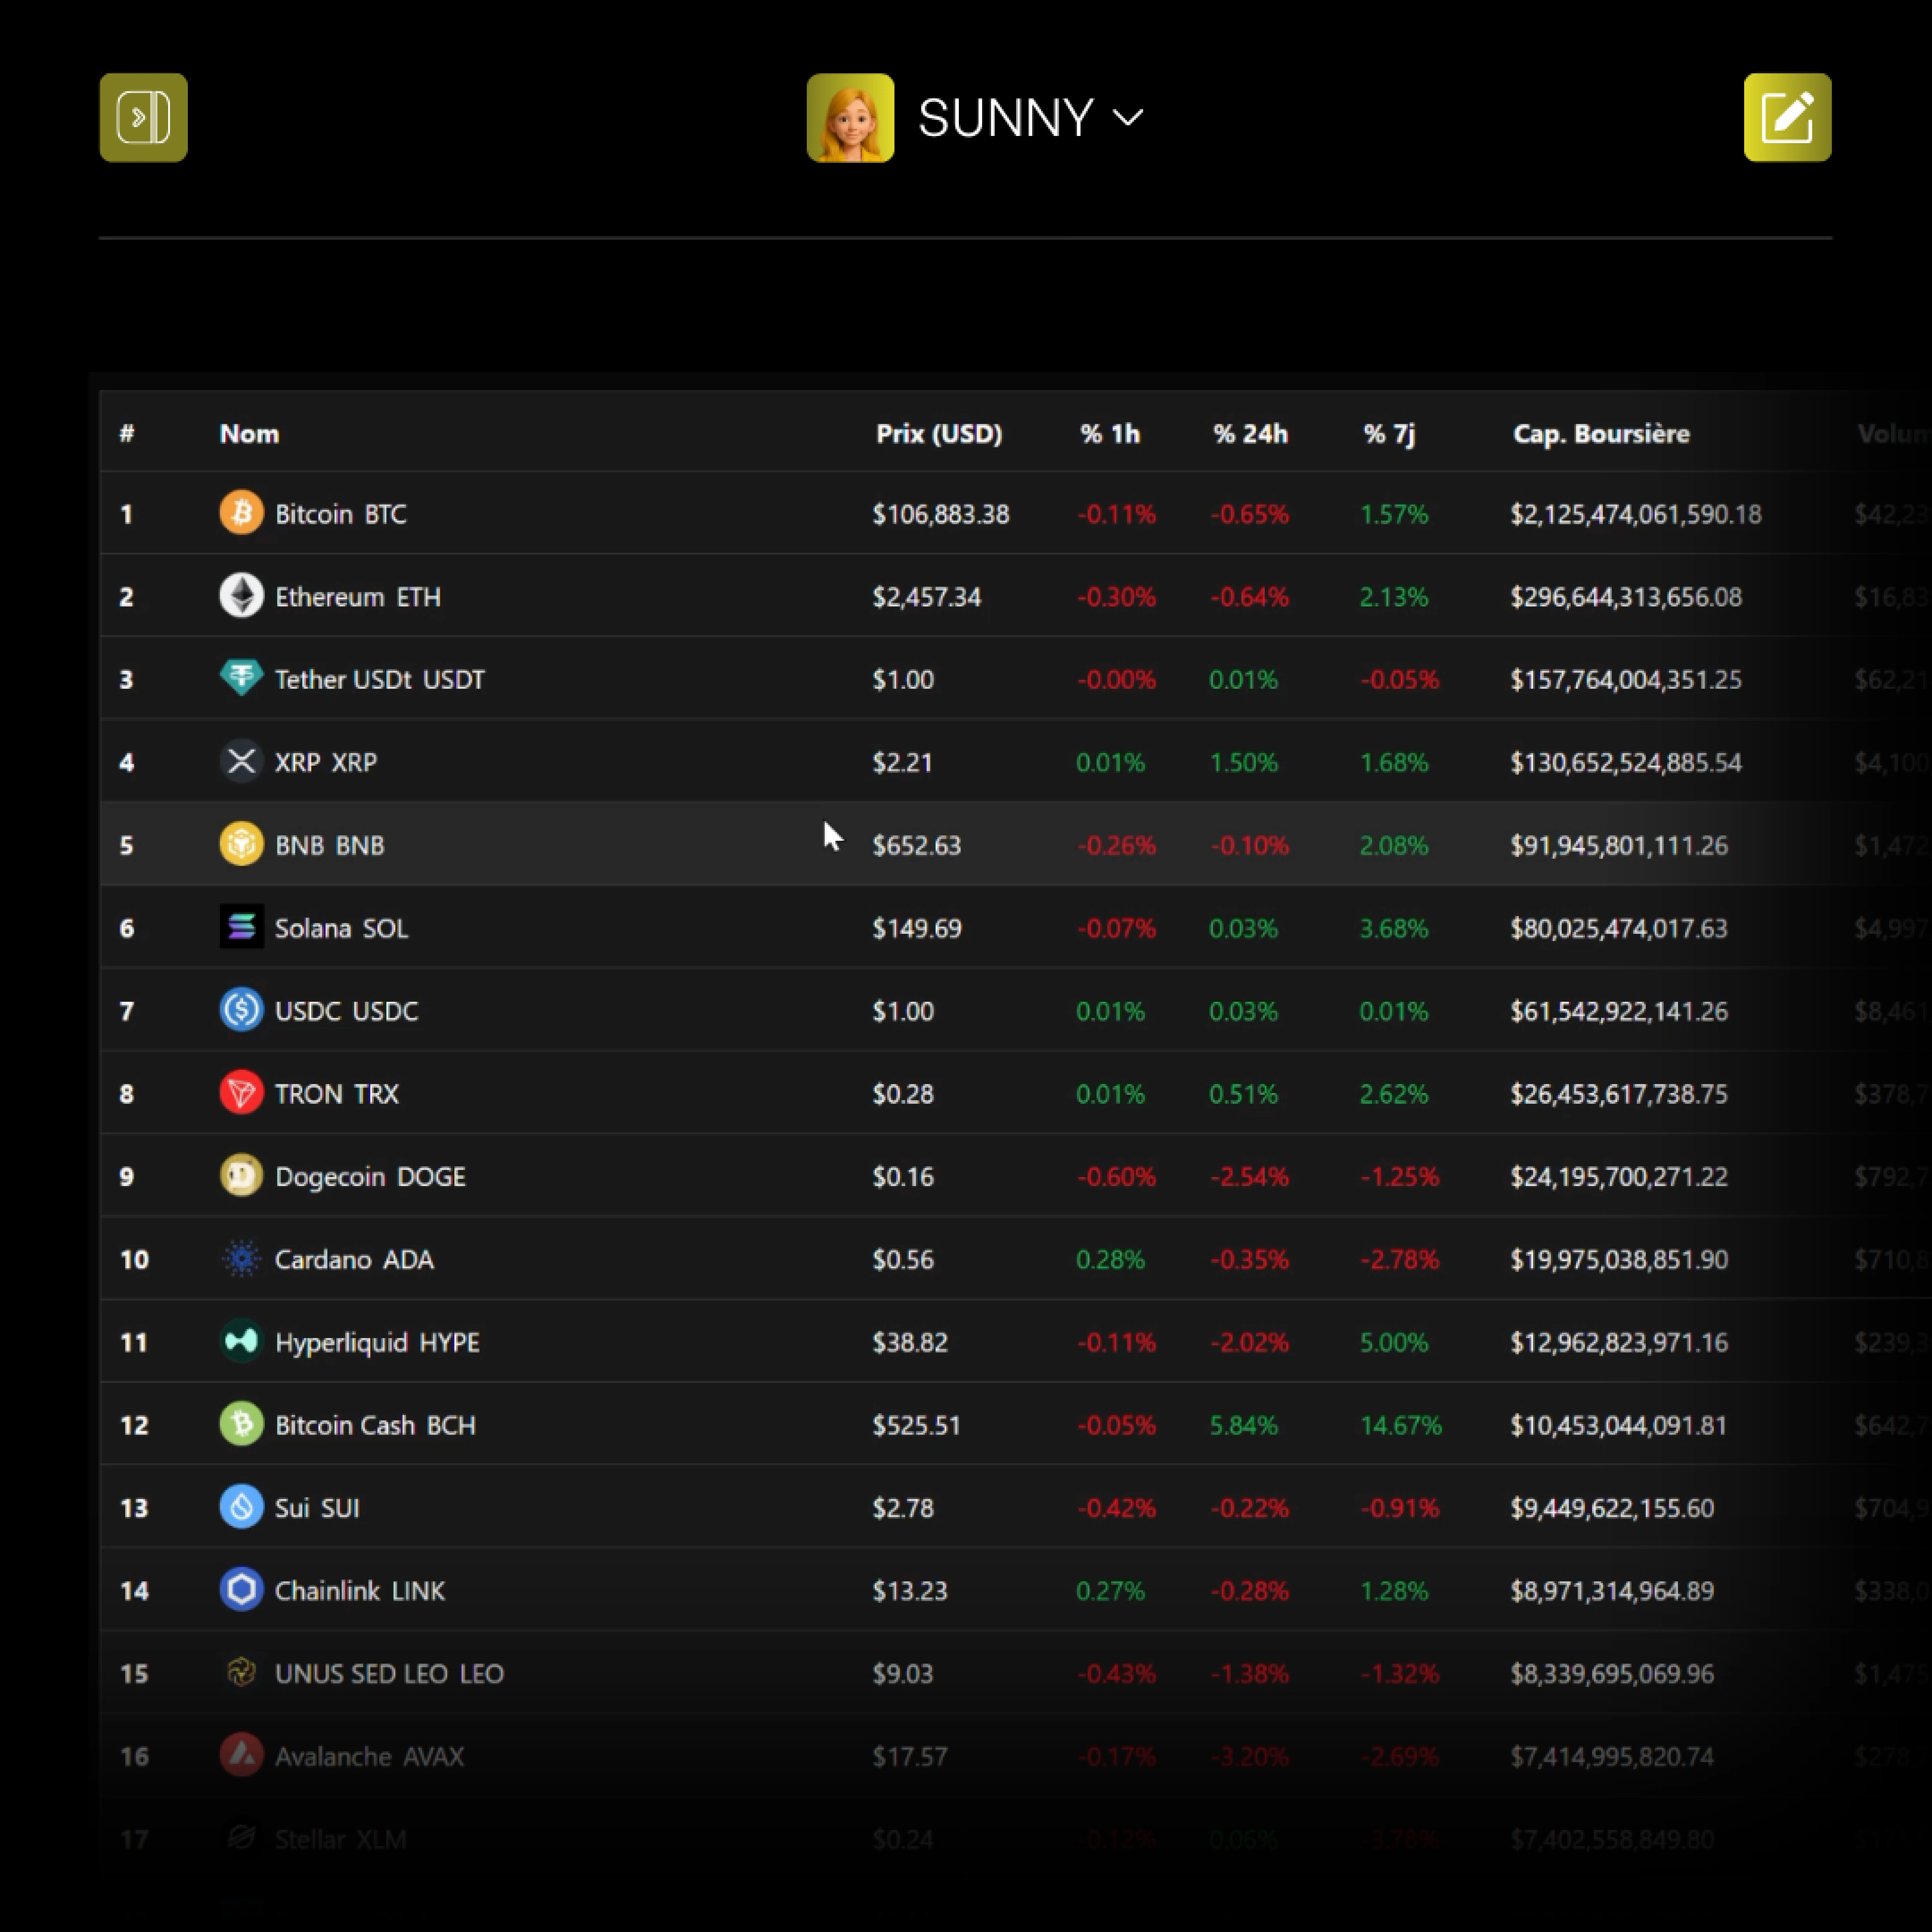Click the BNB coin icon
Image resolution: width=1932 pixels, height=1932 pixels.
[x=241, y=844]
